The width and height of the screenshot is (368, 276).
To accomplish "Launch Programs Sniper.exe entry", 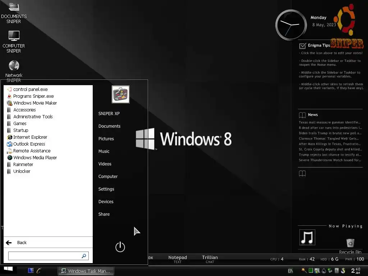I will 30,96.
